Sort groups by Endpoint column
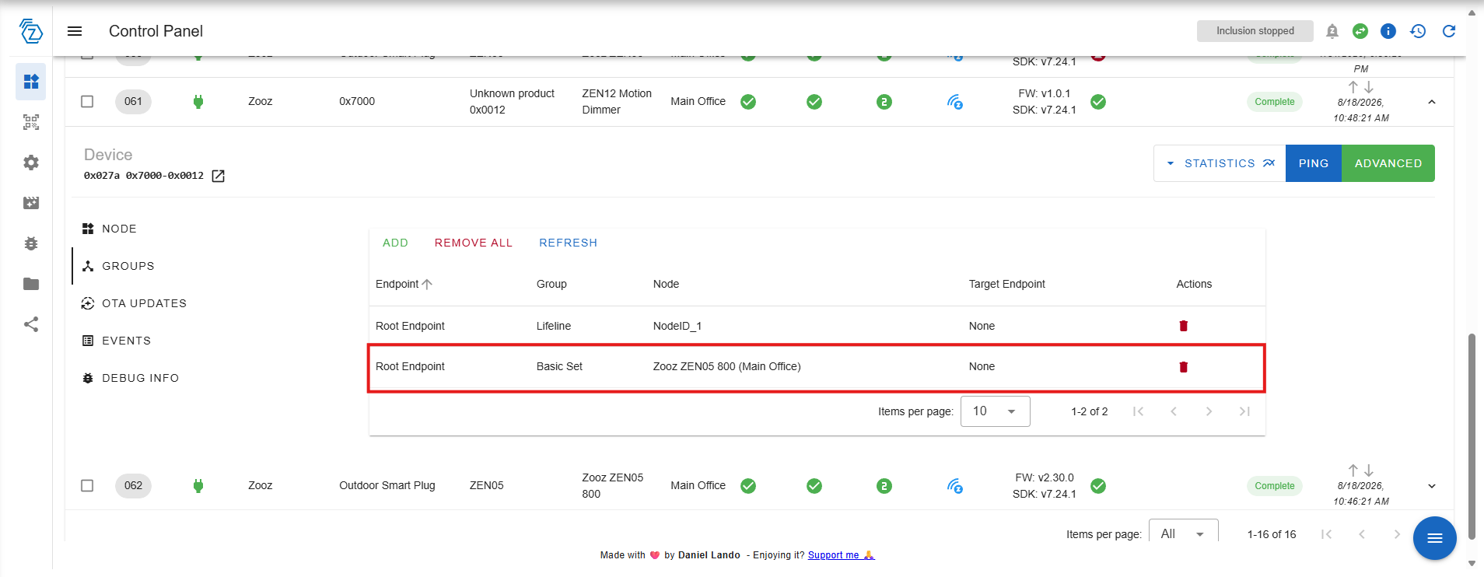1484x577 pixels. (404, 284)
